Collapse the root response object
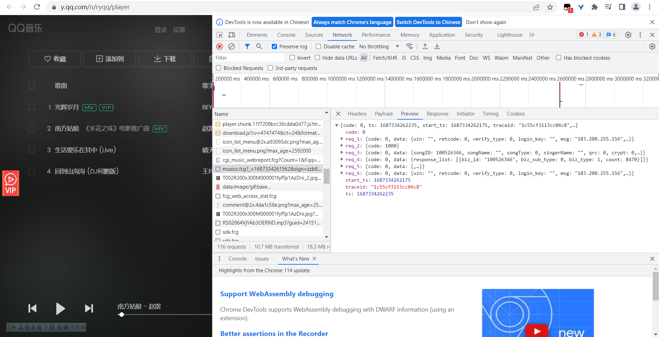Screen dimensions: 659x337 337,125
